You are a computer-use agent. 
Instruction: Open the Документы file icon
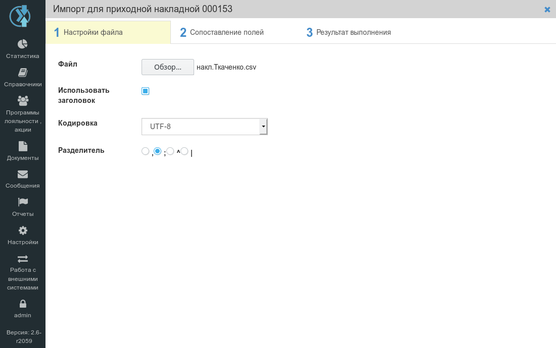click(x=23, y=146)
